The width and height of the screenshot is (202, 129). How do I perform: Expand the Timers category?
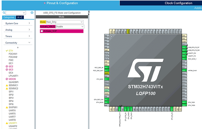[18, 36]
